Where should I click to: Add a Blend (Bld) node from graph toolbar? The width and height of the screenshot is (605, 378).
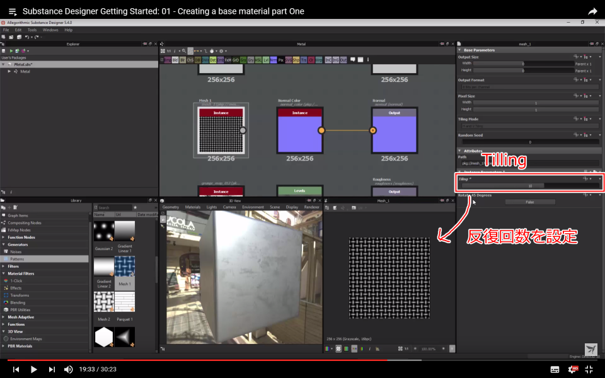tap(175, 60)
